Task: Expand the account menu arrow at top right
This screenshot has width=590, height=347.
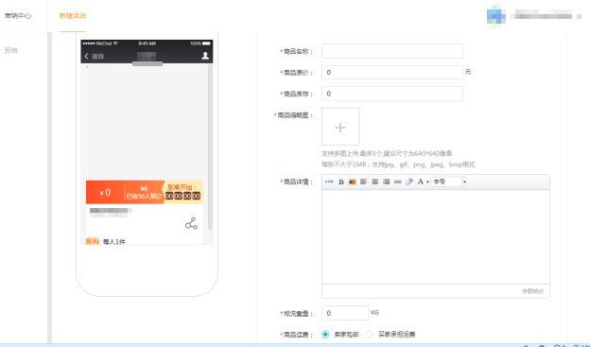Action: [579, 16]
